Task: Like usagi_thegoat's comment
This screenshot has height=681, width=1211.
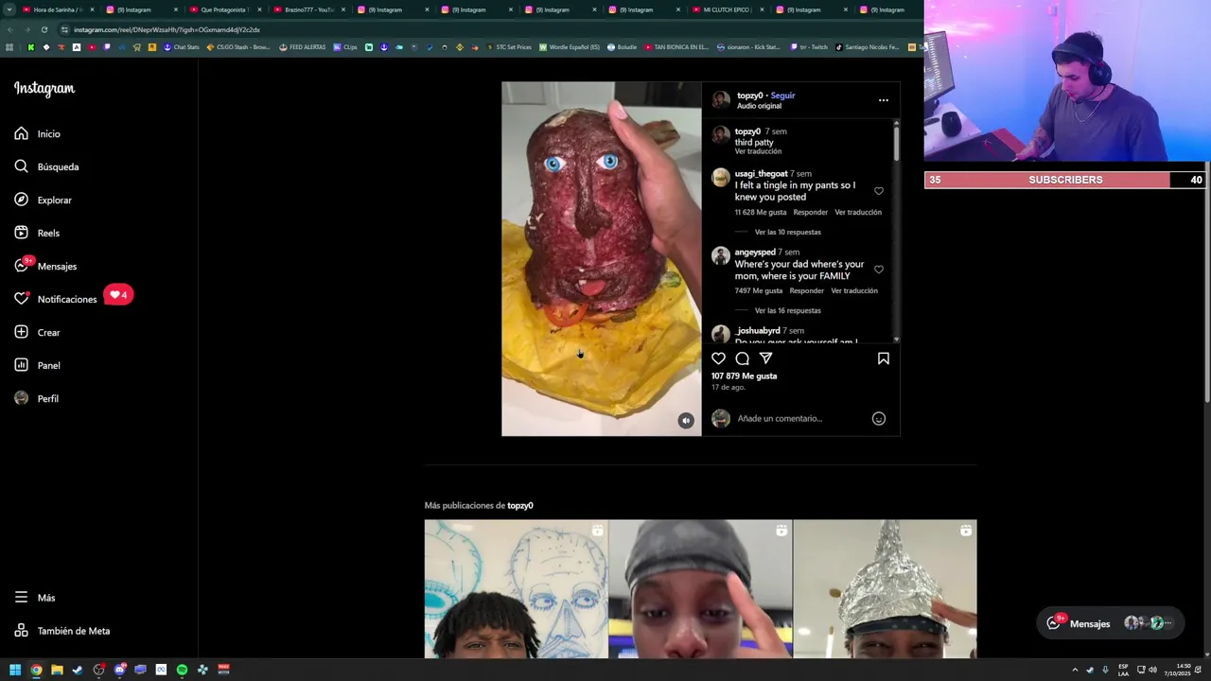Action: point(878,191)
